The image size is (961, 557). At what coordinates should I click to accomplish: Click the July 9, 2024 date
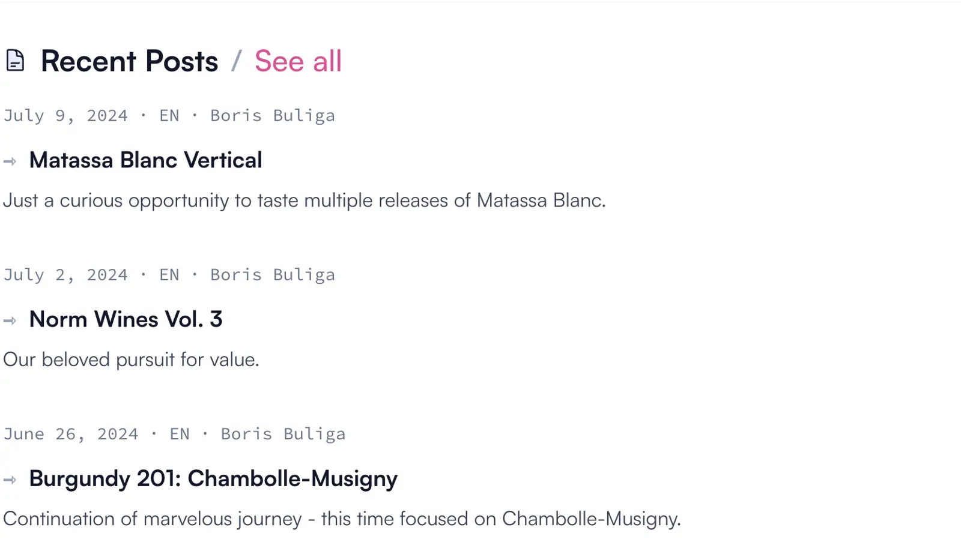[x=65, y=115]
